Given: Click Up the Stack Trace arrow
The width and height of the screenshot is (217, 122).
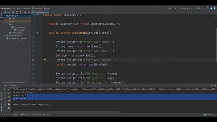Looking at the screenshot, I should [x=9, y=89].
